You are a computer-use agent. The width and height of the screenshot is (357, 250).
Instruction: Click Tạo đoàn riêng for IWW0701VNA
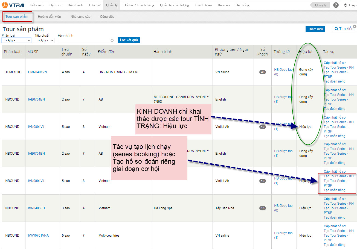coord(334,245)
